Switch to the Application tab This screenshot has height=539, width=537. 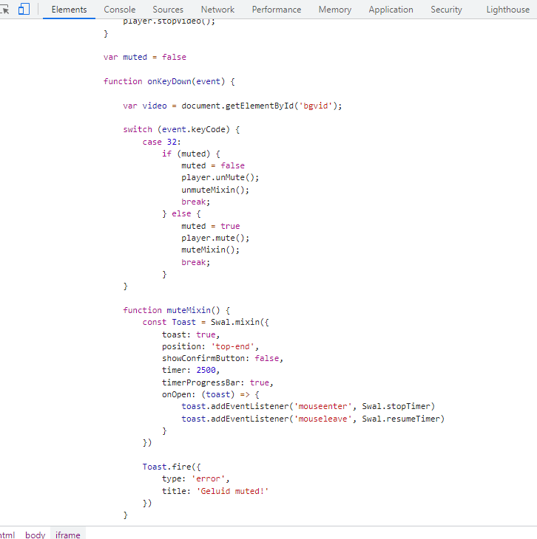[391, 10]
